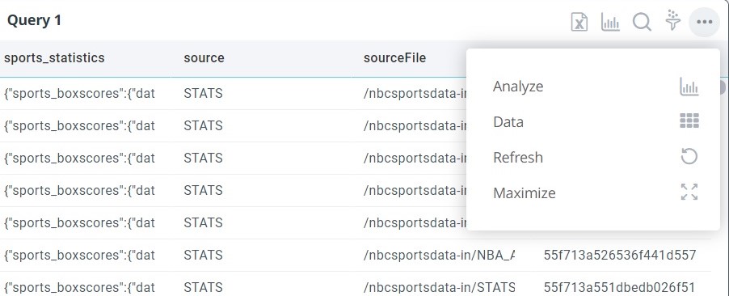Open the bar chart visualization icon in toolbar
The width and height of the screenshot is (729, 296).
(610, 22)
